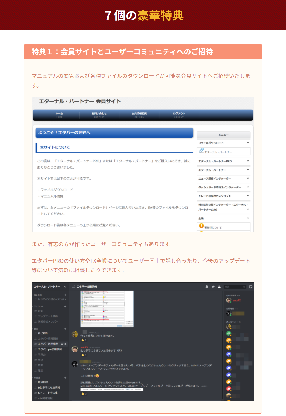Open the folder path screenshot attachment

(x=112, y=389)
